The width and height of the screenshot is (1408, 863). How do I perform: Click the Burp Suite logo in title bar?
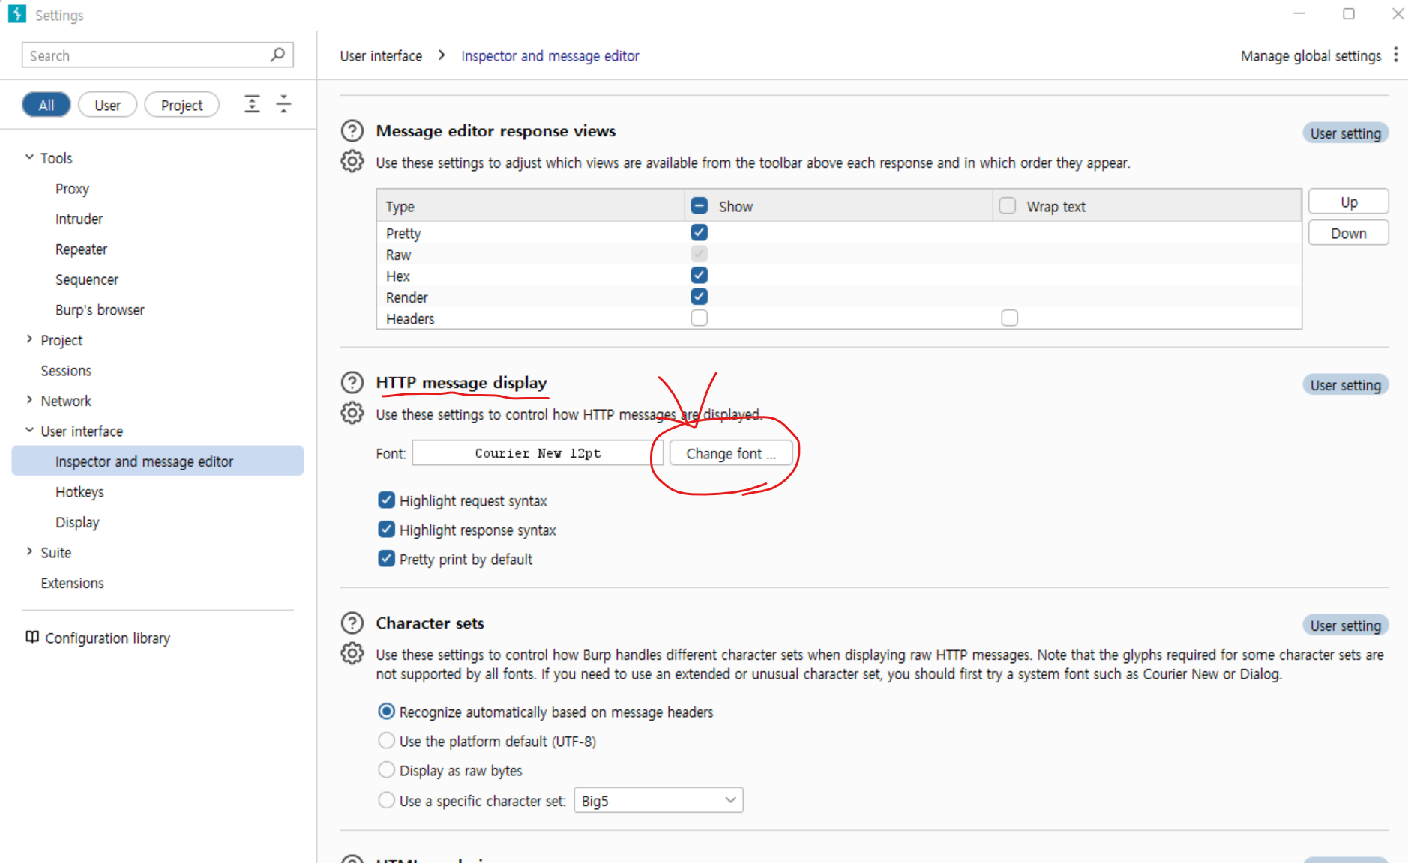pos(16,14)
